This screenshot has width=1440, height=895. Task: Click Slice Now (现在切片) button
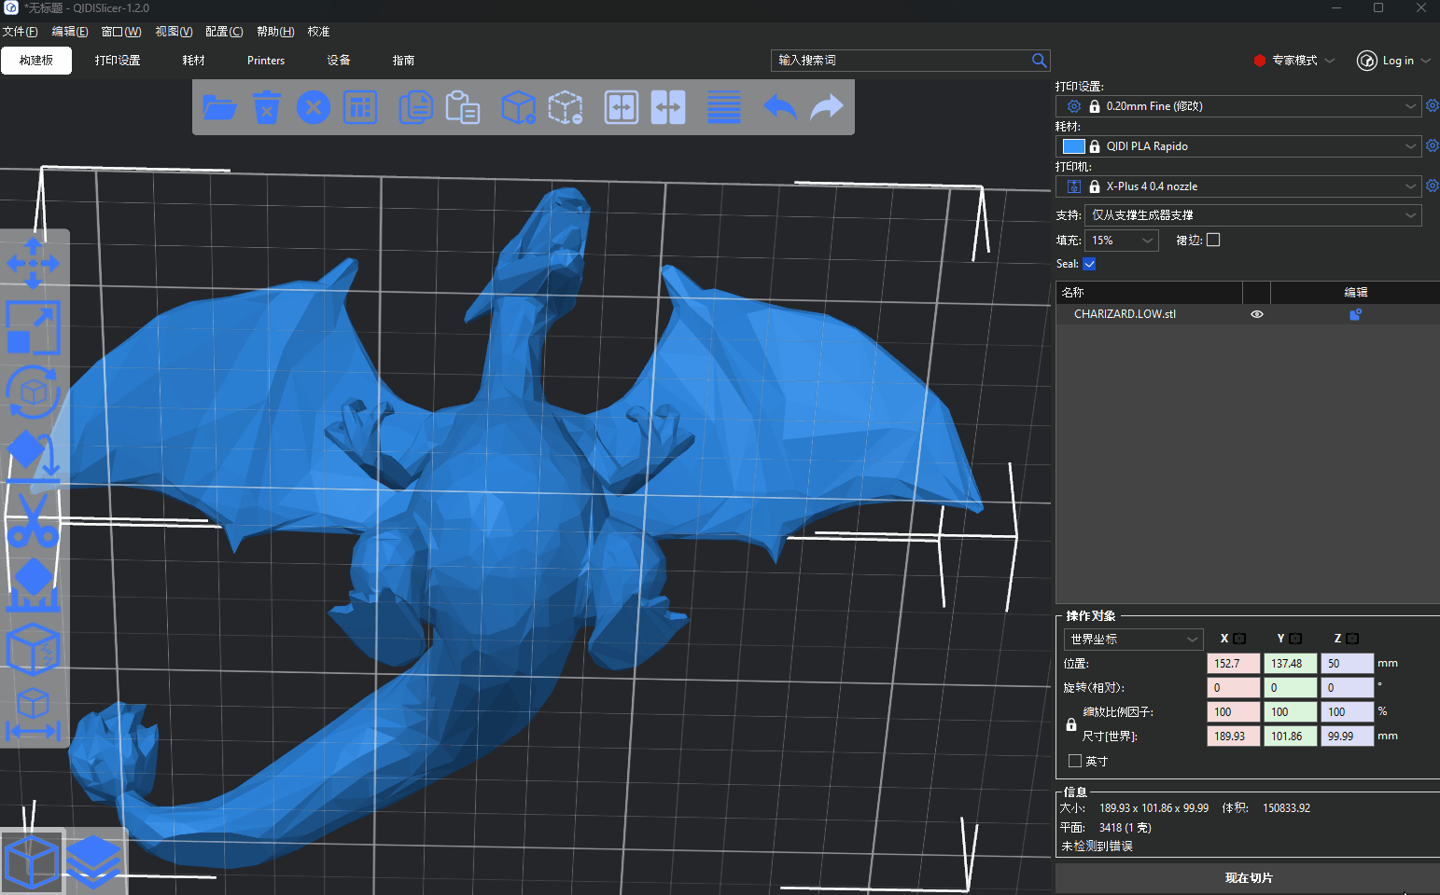point(1248,878)
